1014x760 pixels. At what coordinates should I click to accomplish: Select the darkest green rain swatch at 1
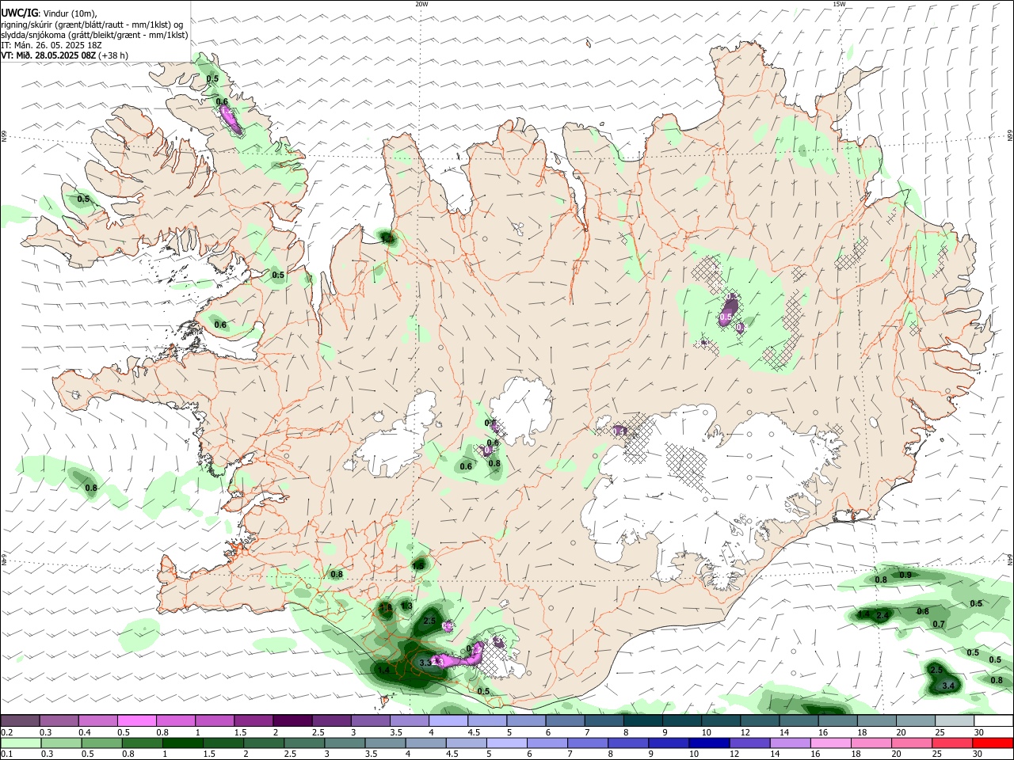[183, 743]
